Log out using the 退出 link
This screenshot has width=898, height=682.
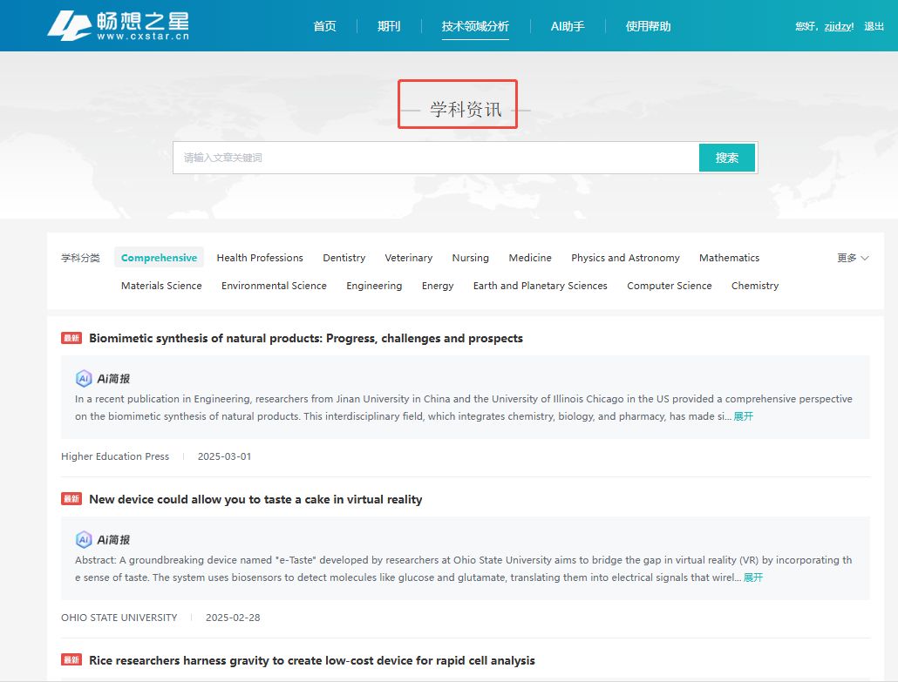pyautogui.click(x=874, y=26)
